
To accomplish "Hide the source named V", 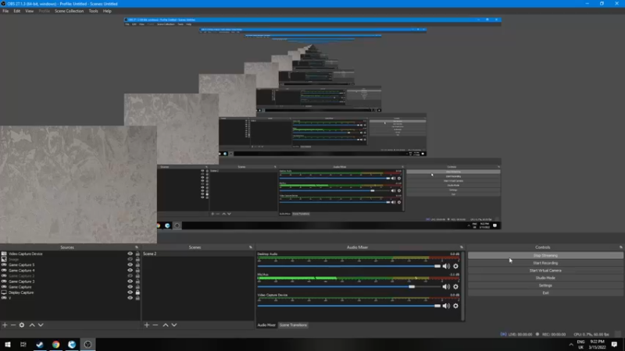I will (130, 298).
